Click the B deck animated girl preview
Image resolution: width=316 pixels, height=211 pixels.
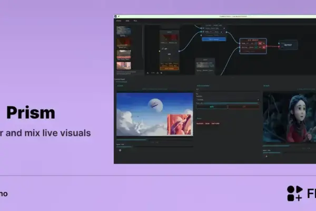[x=289, y=117]
